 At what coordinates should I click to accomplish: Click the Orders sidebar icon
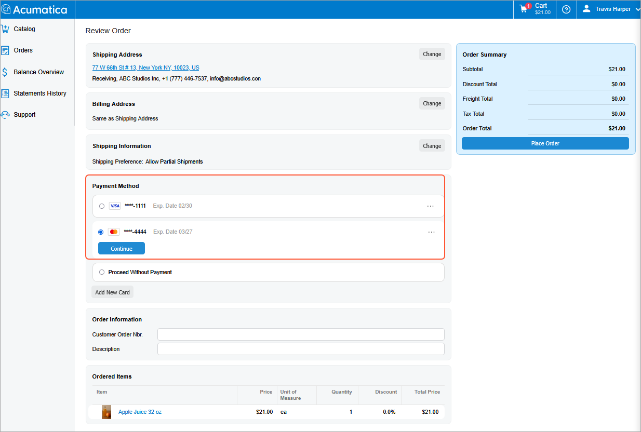coord(5,50)
